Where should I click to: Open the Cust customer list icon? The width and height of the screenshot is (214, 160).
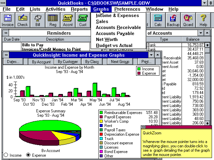[x=83, y=20]
